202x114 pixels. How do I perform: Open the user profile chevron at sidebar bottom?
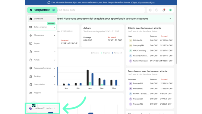click(55, 108)
